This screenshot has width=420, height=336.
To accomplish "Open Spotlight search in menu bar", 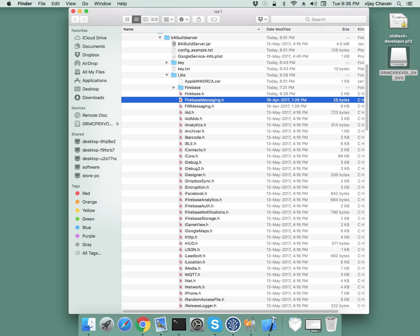I will (x=399, y=4).
